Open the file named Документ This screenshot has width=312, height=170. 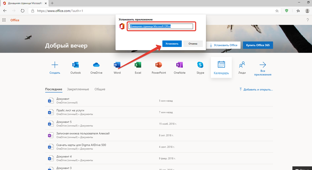pyautogui.click(x=63, y=99)
